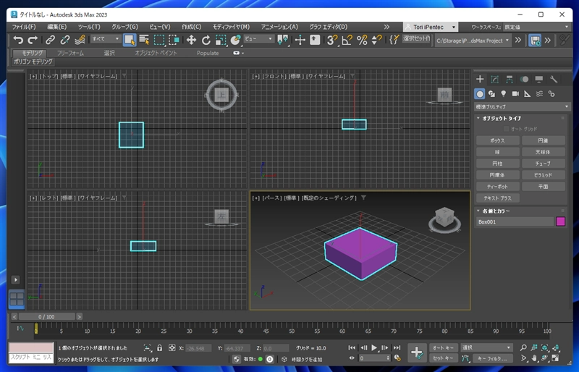Click the ティーポット button
The width and height of the screenshot is (579, 372).
pos(498,187)
